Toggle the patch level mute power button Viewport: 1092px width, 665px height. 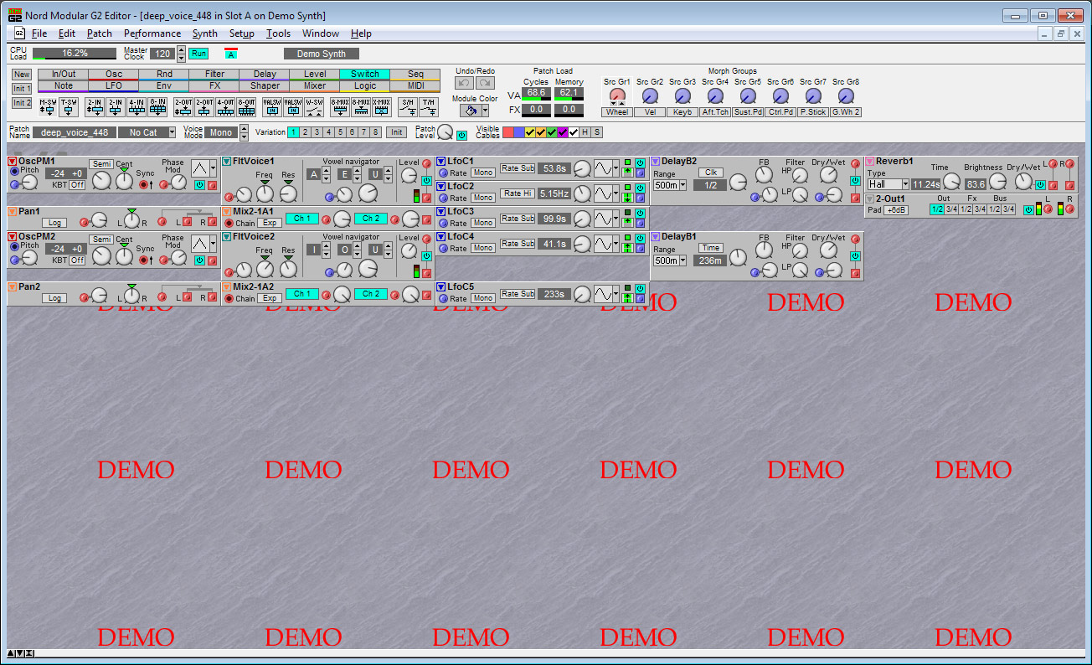[x=461, y=135]
